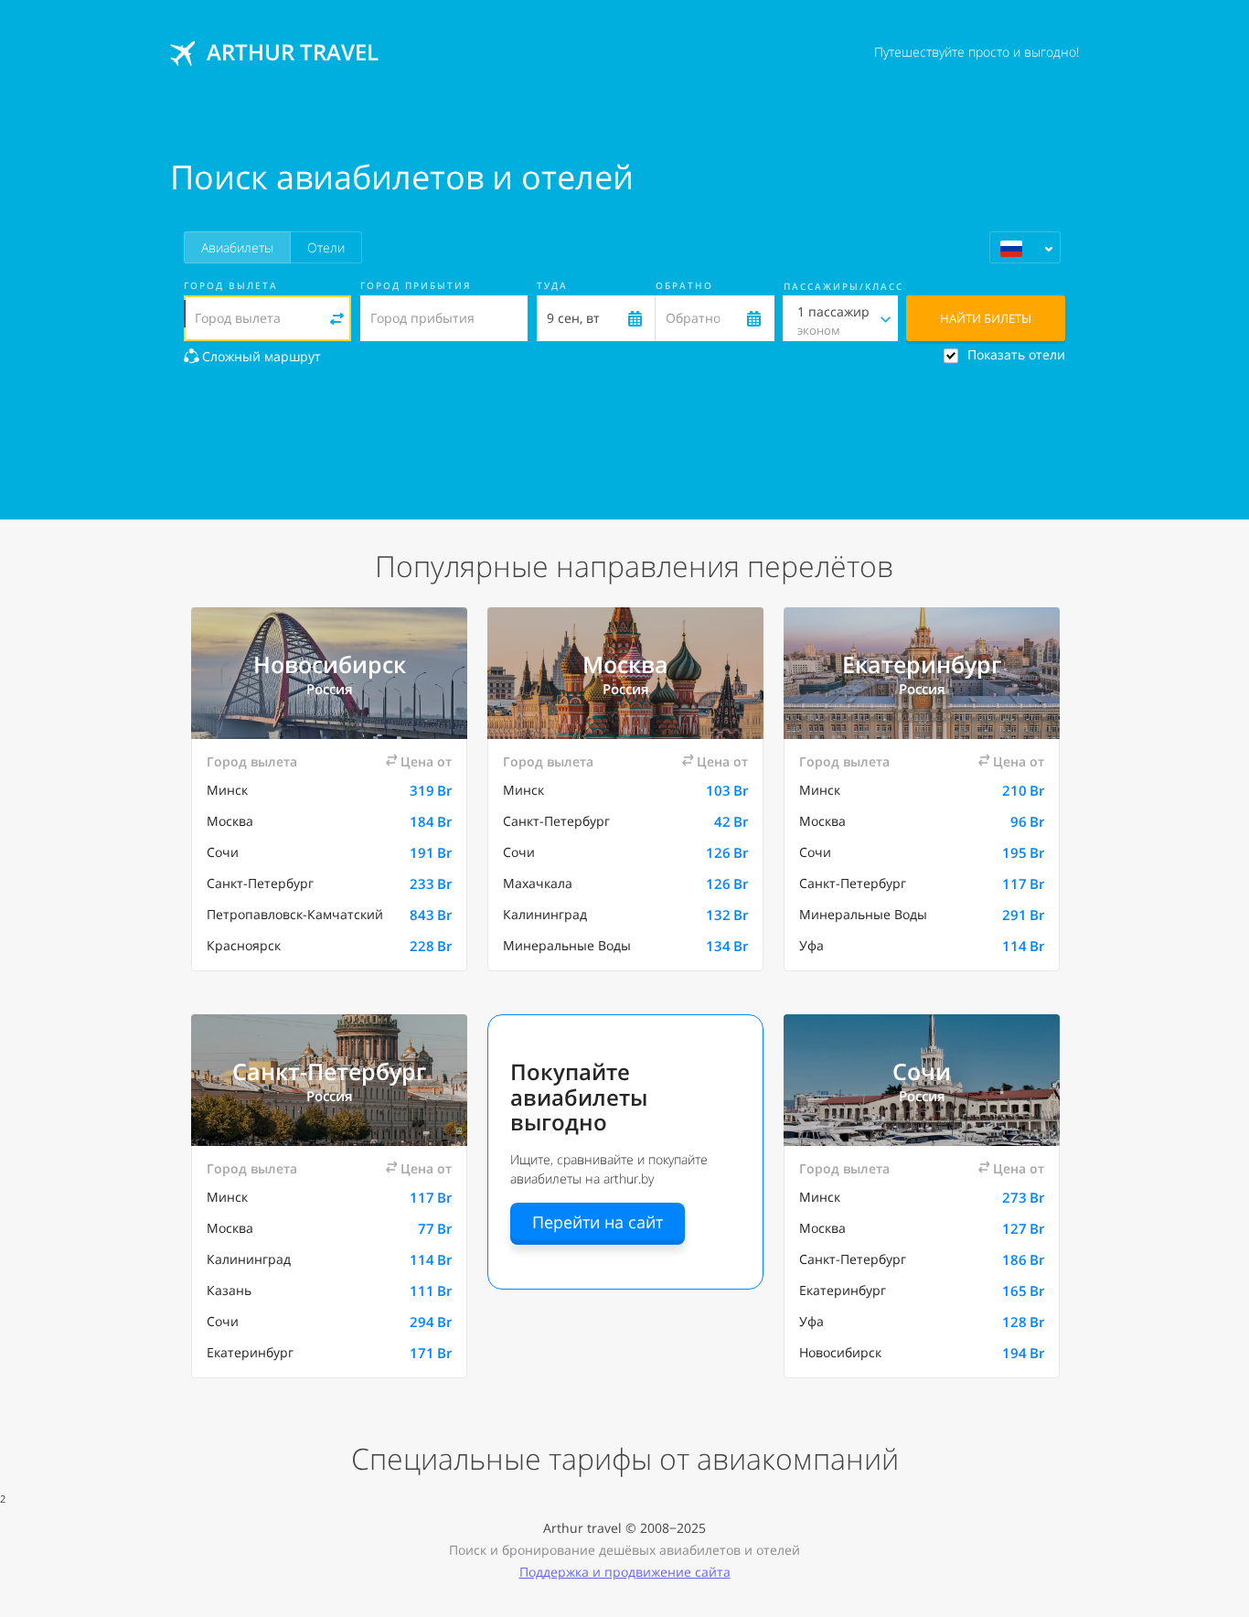This screenshot has height=1617, width=1249.
Task: Click 273 Br price Minsk to Sochi
Action: point(1023,1198)
